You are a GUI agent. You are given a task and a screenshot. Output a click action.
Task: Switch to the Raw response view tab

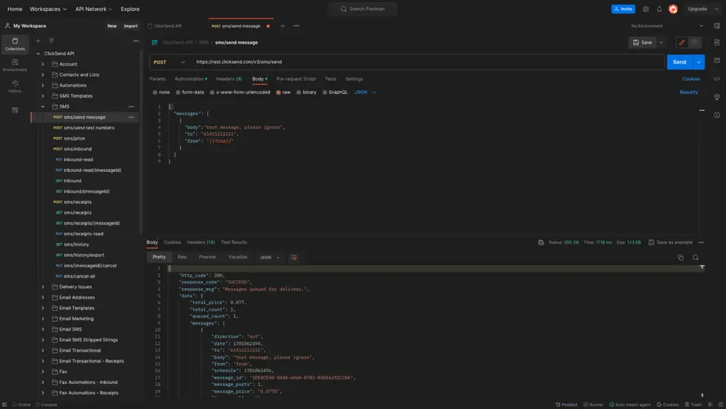[x=182, y=257]
